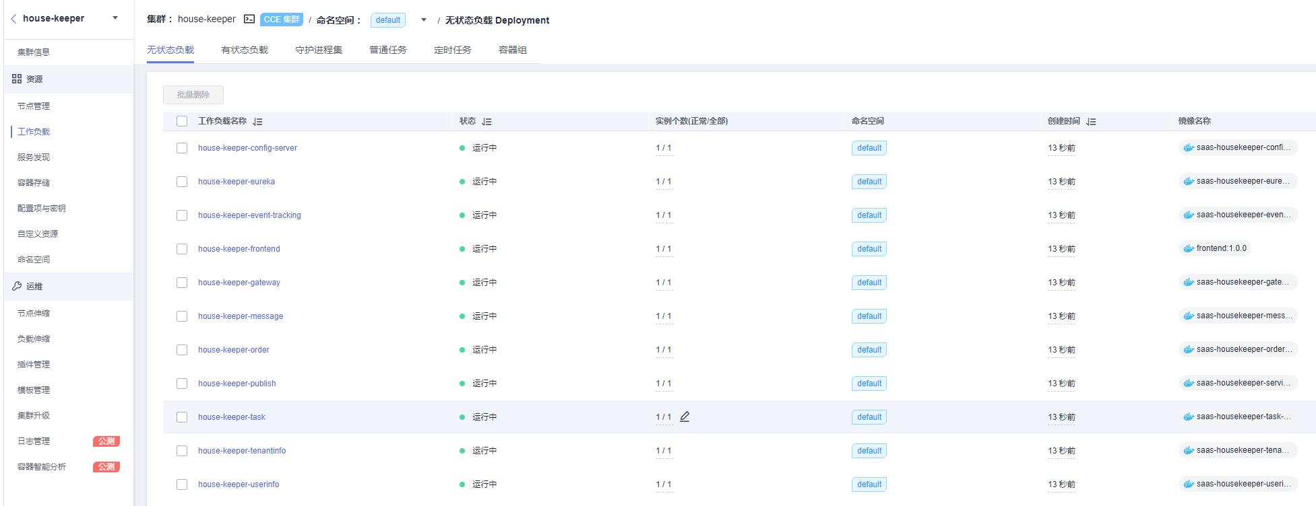1316x506 pixels.
Task: Switch to 容器组 tab
Action: [513, 50]
